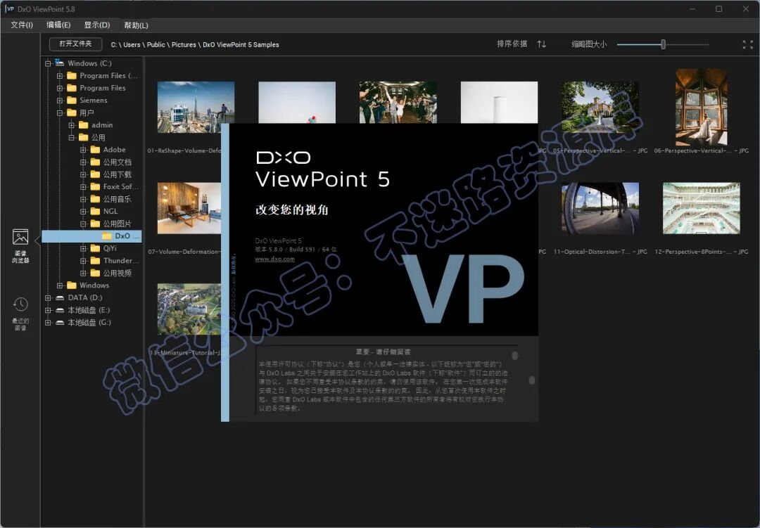Click the DATA (D:) drive icon

(60, 297)
